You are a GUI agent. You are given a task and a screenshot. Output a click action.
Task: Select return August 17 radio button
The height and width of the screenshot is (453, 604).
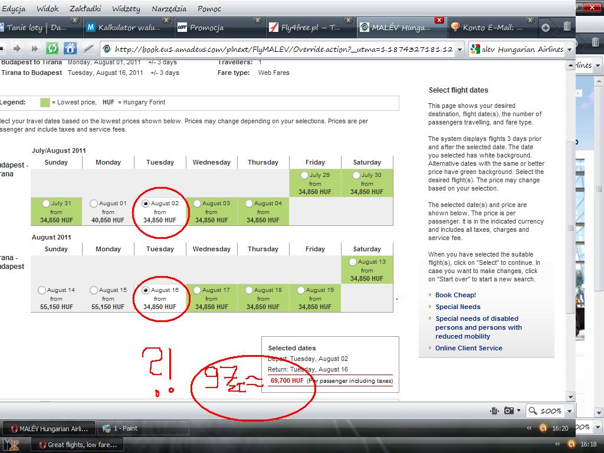point(197,290)
